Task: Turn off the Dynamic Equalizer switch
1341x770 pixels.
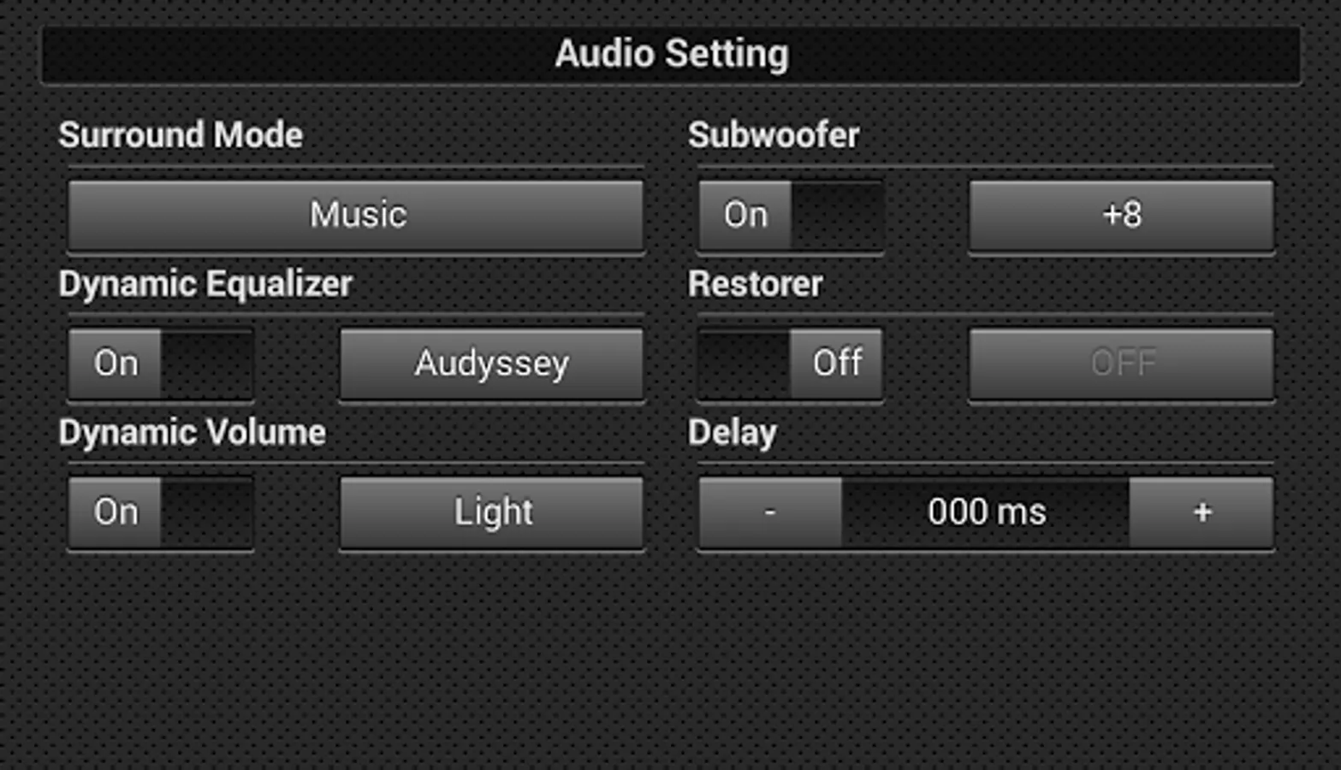Action: coord(161,364)
